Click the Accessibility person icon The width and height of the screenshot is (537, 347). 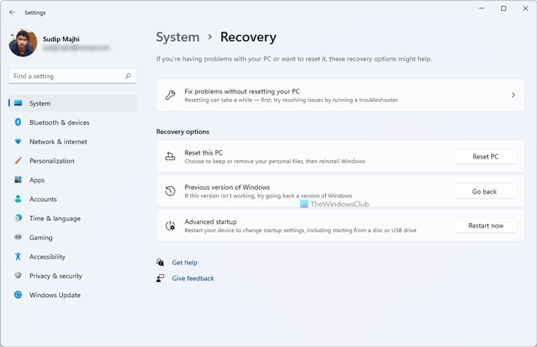pos(18,257)
